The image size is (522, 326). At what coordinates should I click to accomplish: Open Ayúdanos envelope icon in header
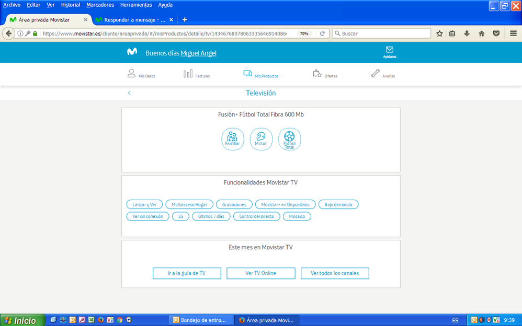pos(389,52)
